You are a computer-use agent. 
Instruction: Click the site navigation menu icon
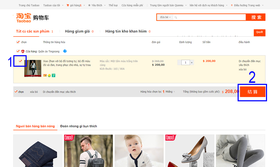(232, 5)
